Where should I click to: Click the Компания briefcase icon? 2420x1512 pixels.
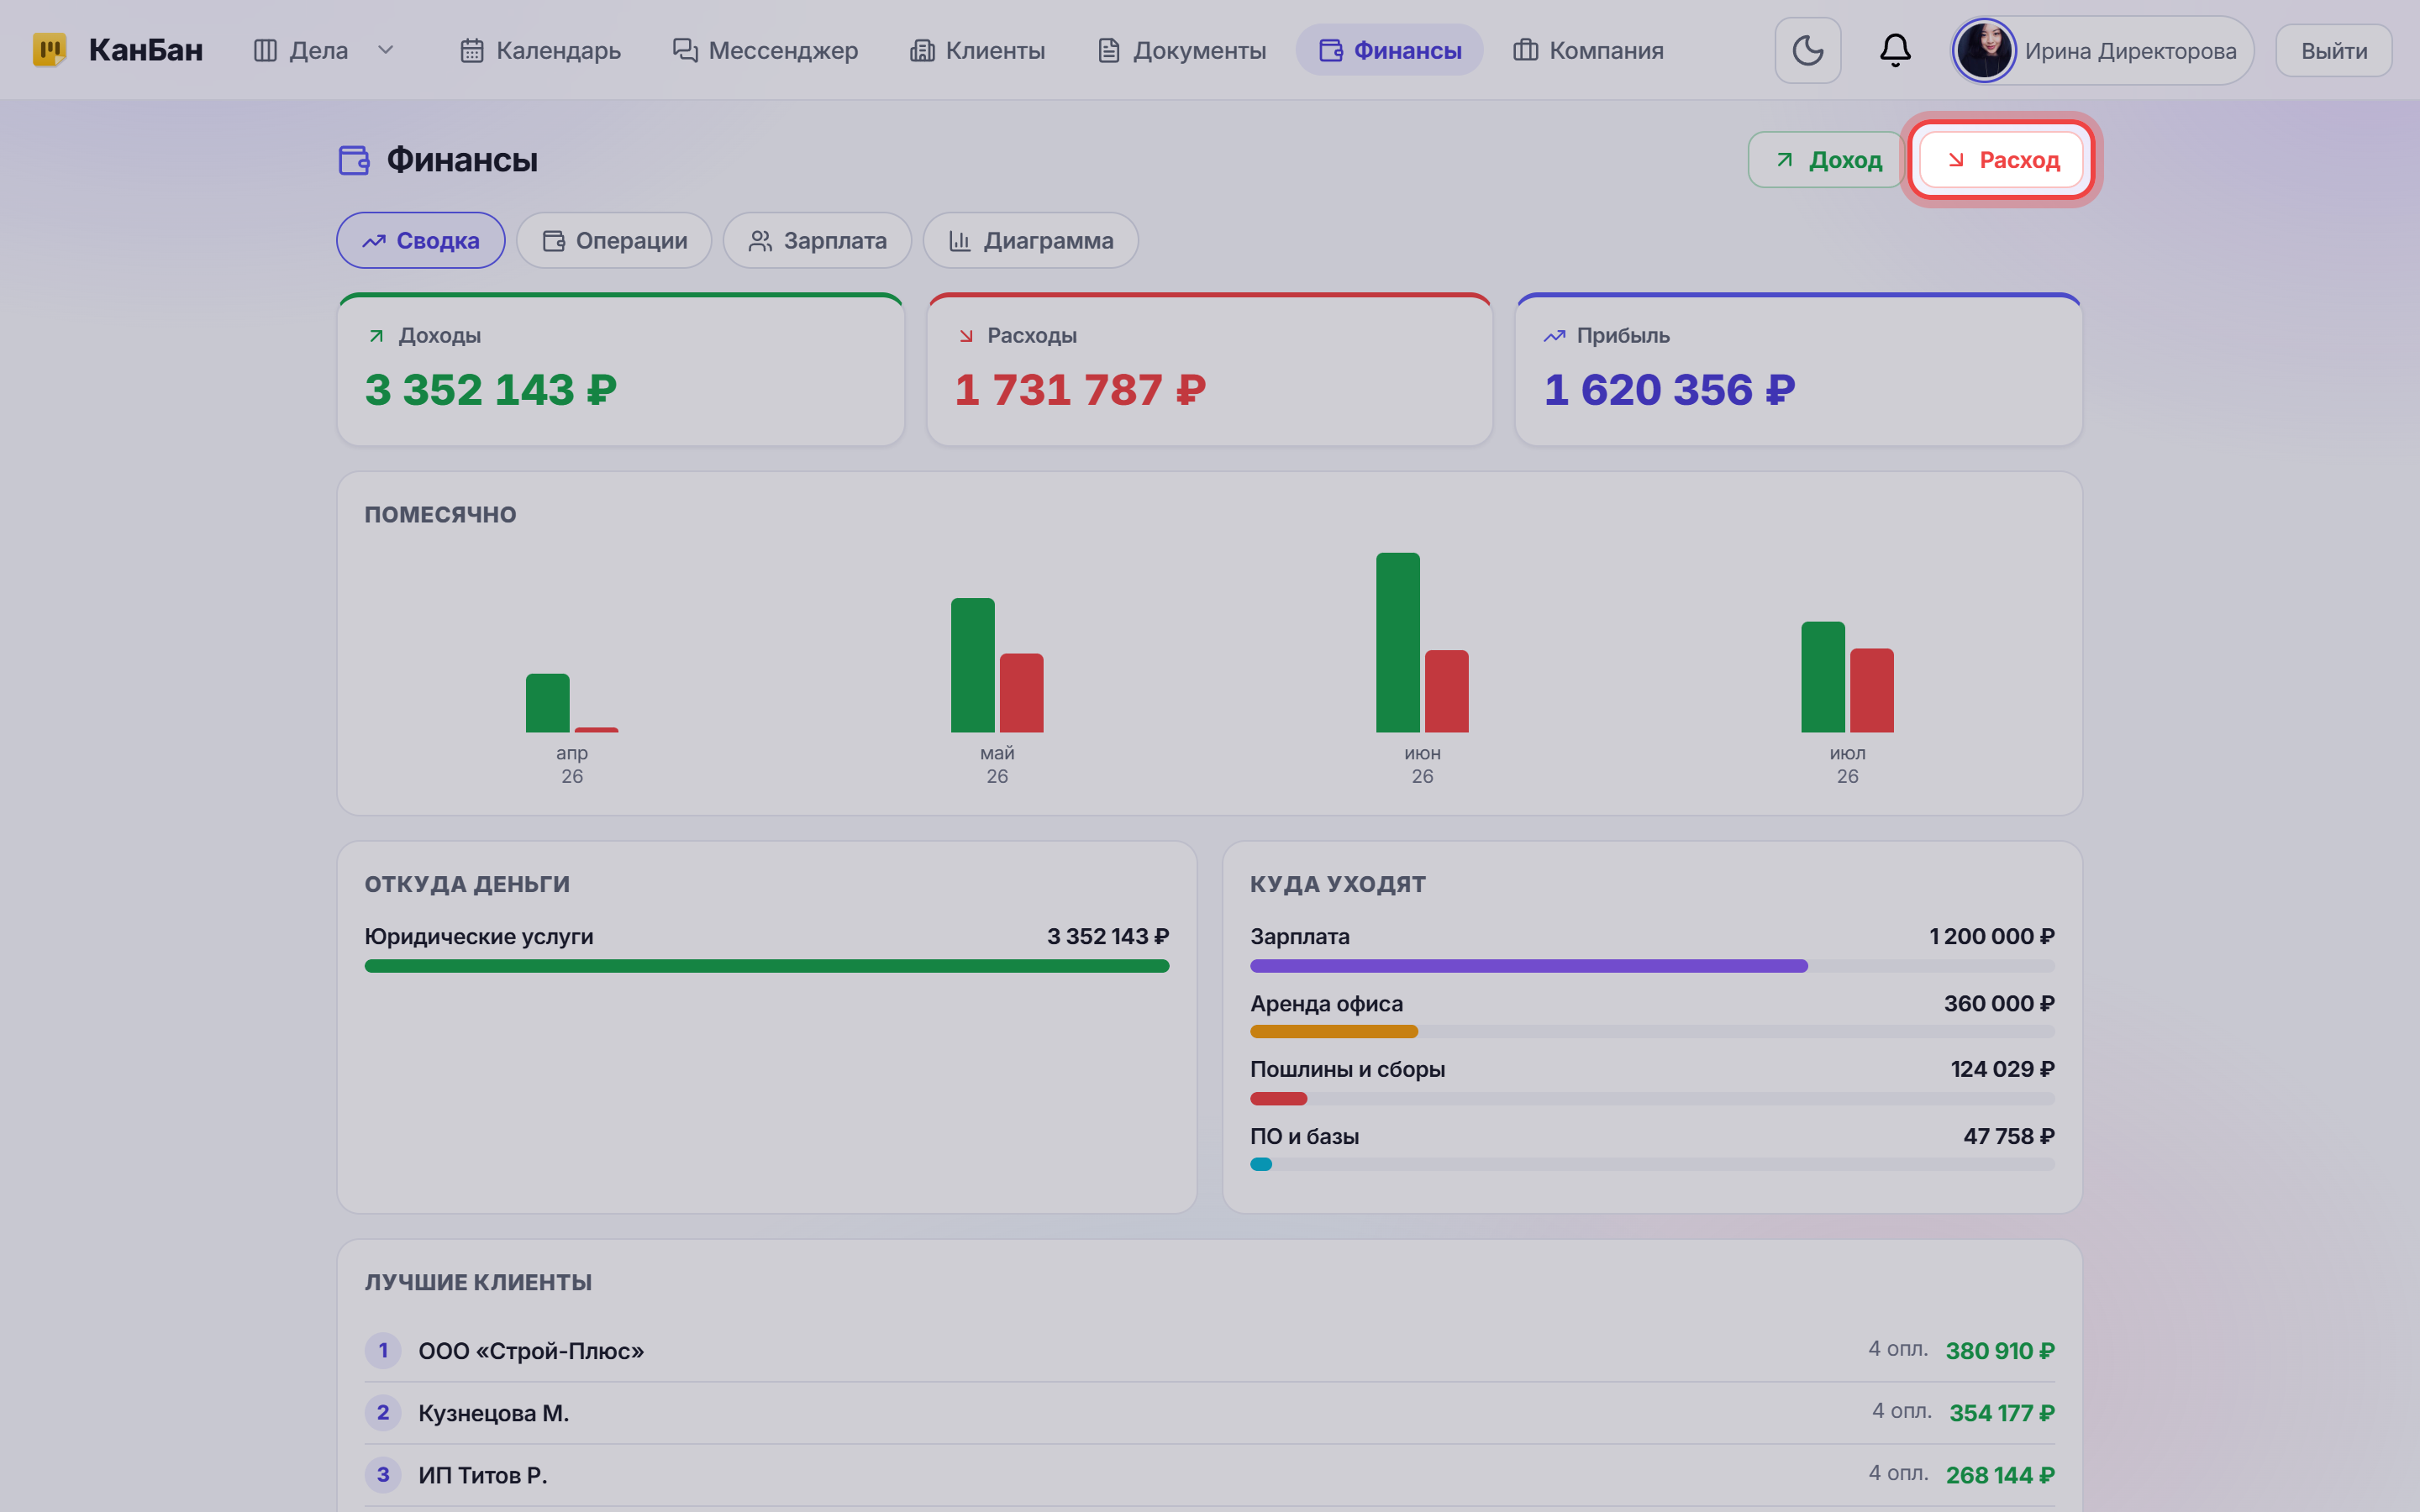pos(1526,50)
